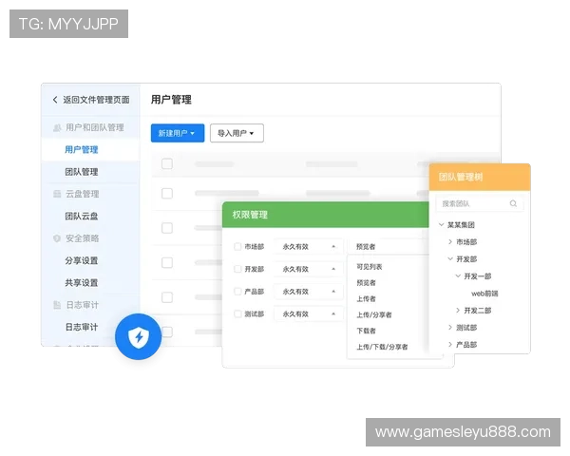Click the back arrow beside 返回文件管理页面

[x=55, y=99]
